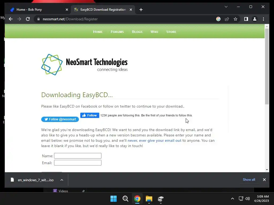Open the Google icon in address bar
Image resolution: width=274 pixels, height=205 pixels.
[218, 19]
